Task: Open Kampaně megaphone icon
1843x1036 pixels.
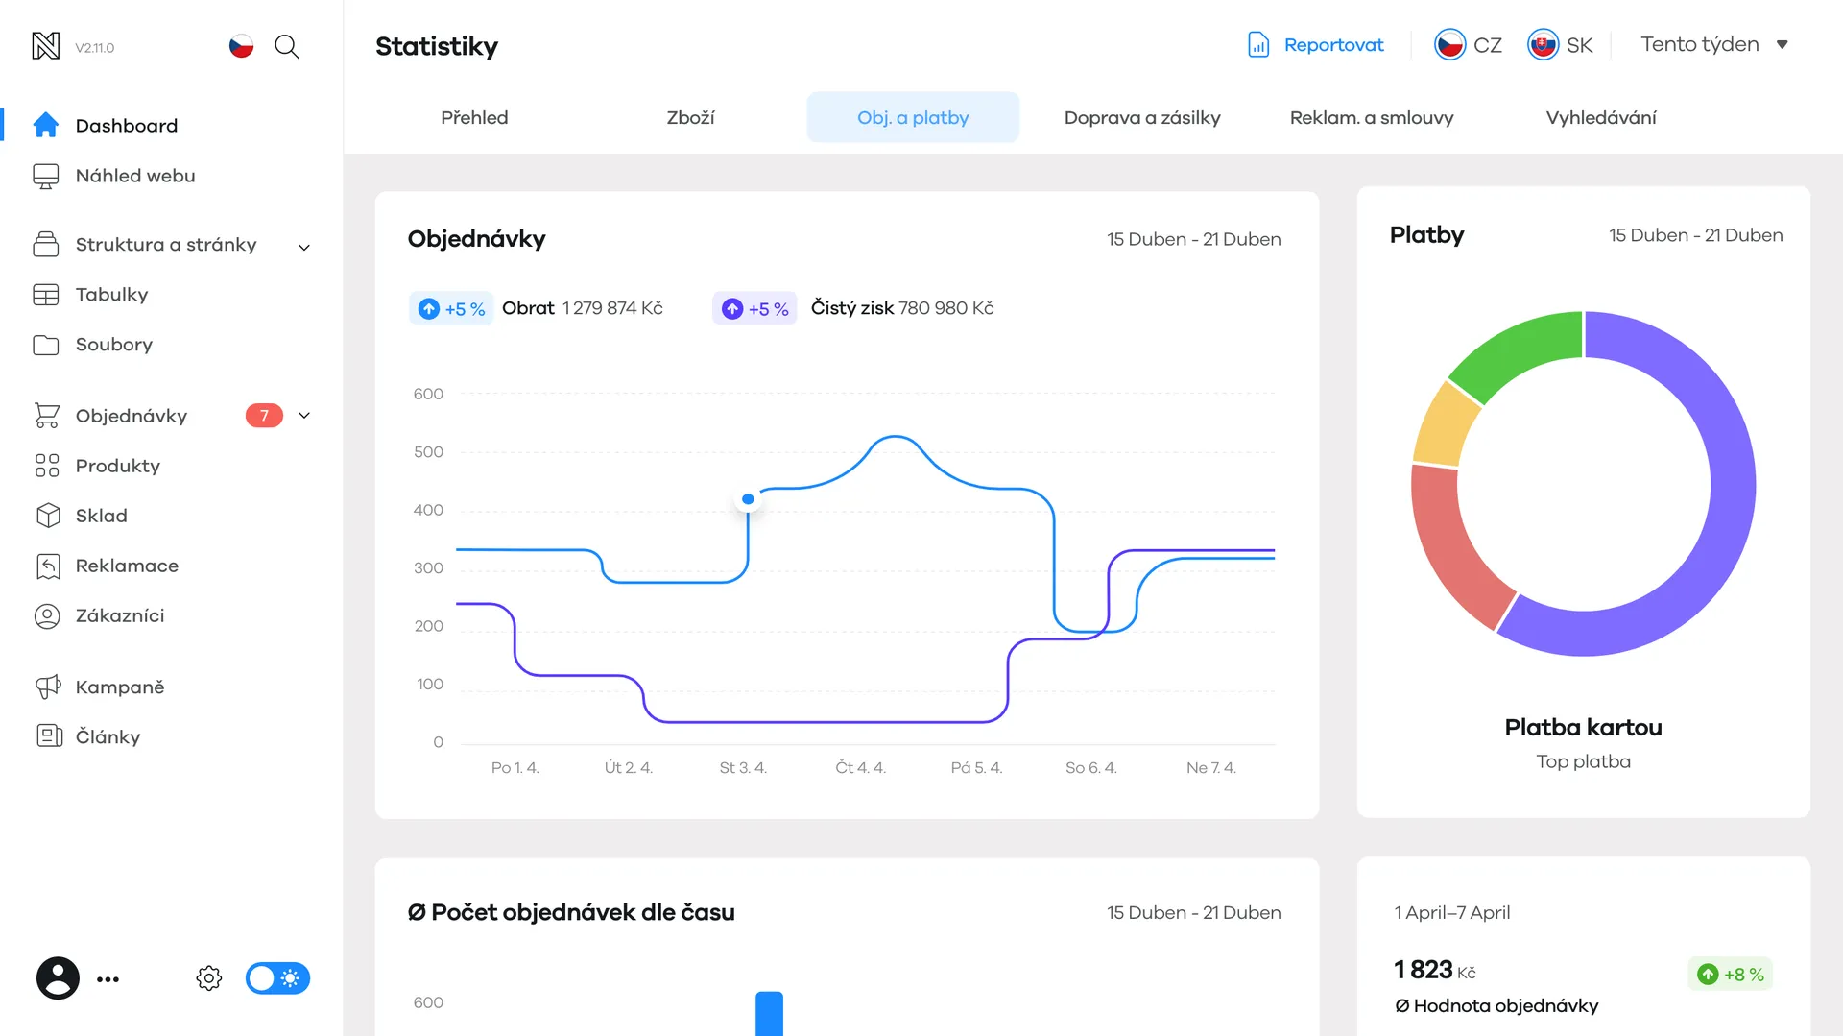Action: point(47,687)
